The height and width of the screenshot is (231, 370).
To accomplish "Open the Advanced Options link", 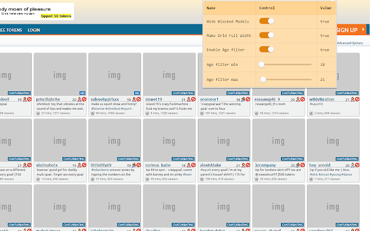I will (350, 43).
